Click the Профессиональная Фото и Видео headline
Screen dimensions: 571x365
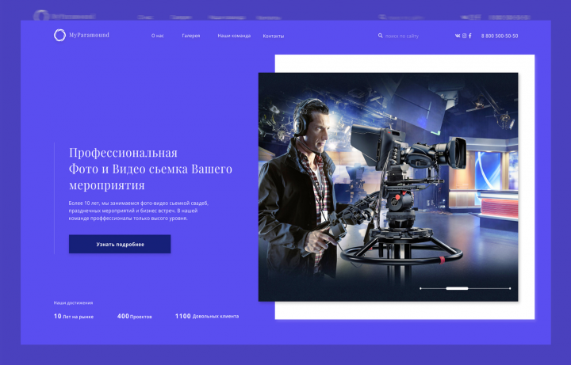click(x=151, y=169)
